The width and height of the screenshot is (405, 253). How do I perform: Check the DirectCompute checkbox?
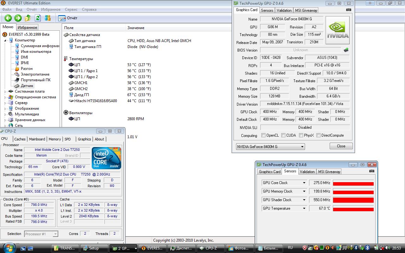(318, 135)
